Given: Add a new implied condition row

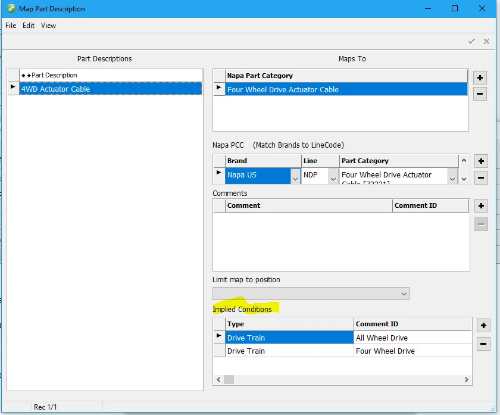Looking at the screenshot, I should pos(483,325).
